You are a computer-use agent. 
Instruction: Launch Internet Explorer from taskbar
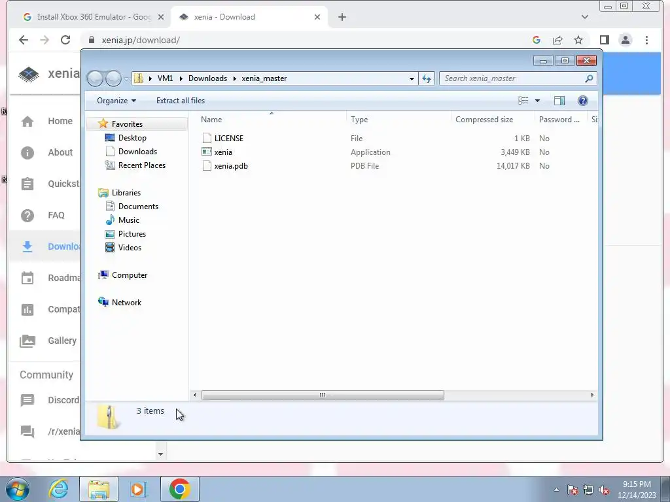tap(58, 489)
